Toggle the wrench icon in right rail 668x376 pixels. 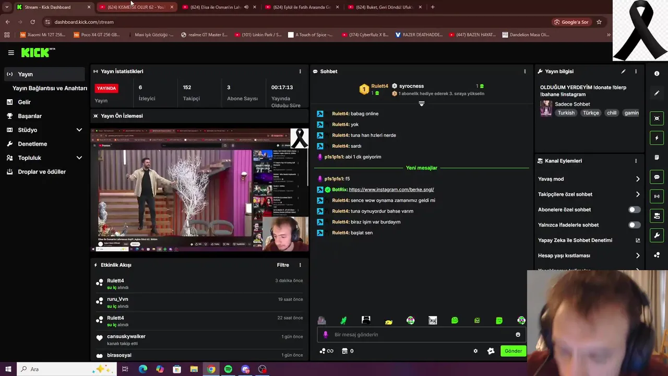tap(657, 236)
